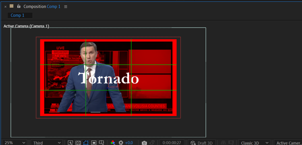Open the Active Camera view dropdown
Viewport: 302px width, 145px height.
coord(288,143)
